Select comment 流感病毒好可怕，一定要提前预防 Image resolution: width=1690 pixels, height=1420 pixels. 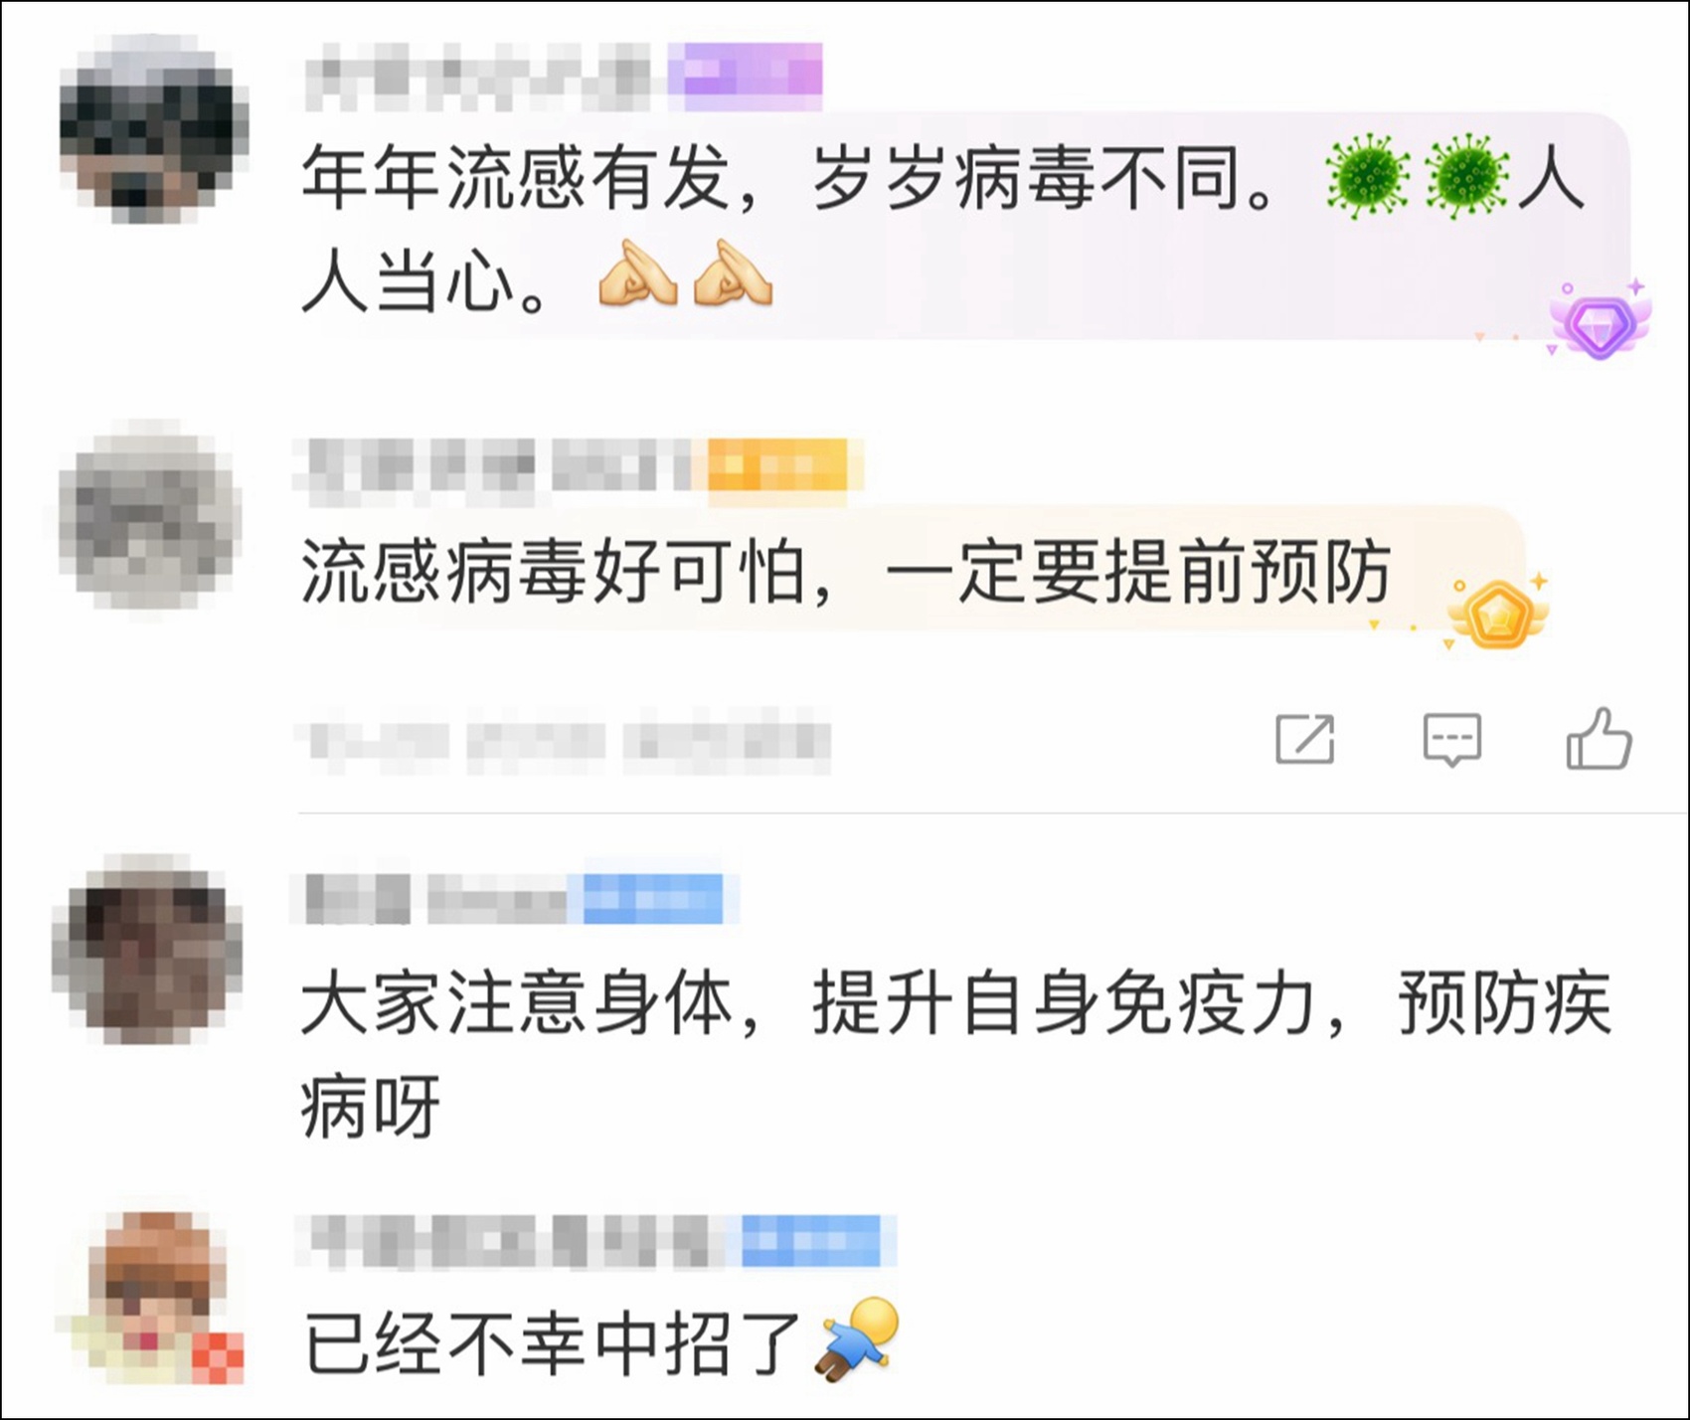point(845,572)
